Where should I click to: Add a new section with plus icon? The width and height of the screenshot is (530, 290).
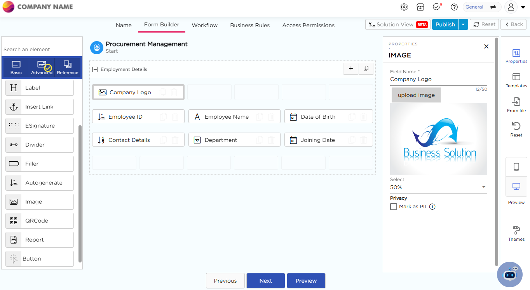(x=351, y=69)
